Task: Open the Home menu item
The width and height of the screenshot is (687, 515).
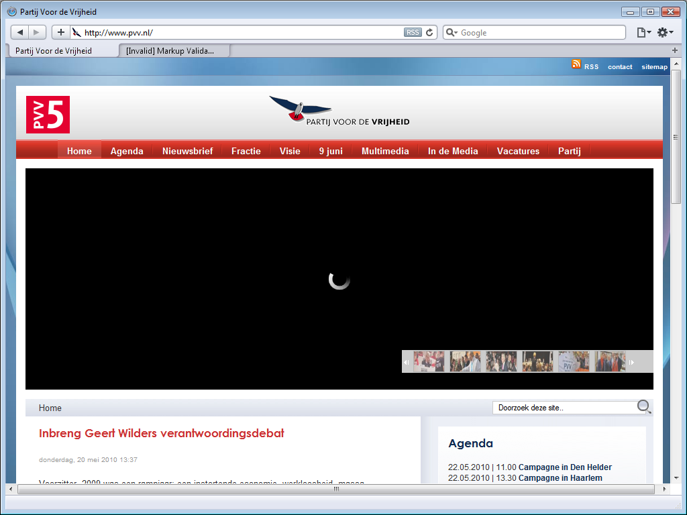Action: point(79,151)
